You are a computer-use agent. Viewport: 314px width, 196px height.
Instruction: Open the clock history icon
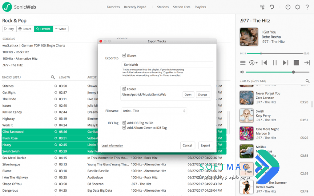click(288, 7)
